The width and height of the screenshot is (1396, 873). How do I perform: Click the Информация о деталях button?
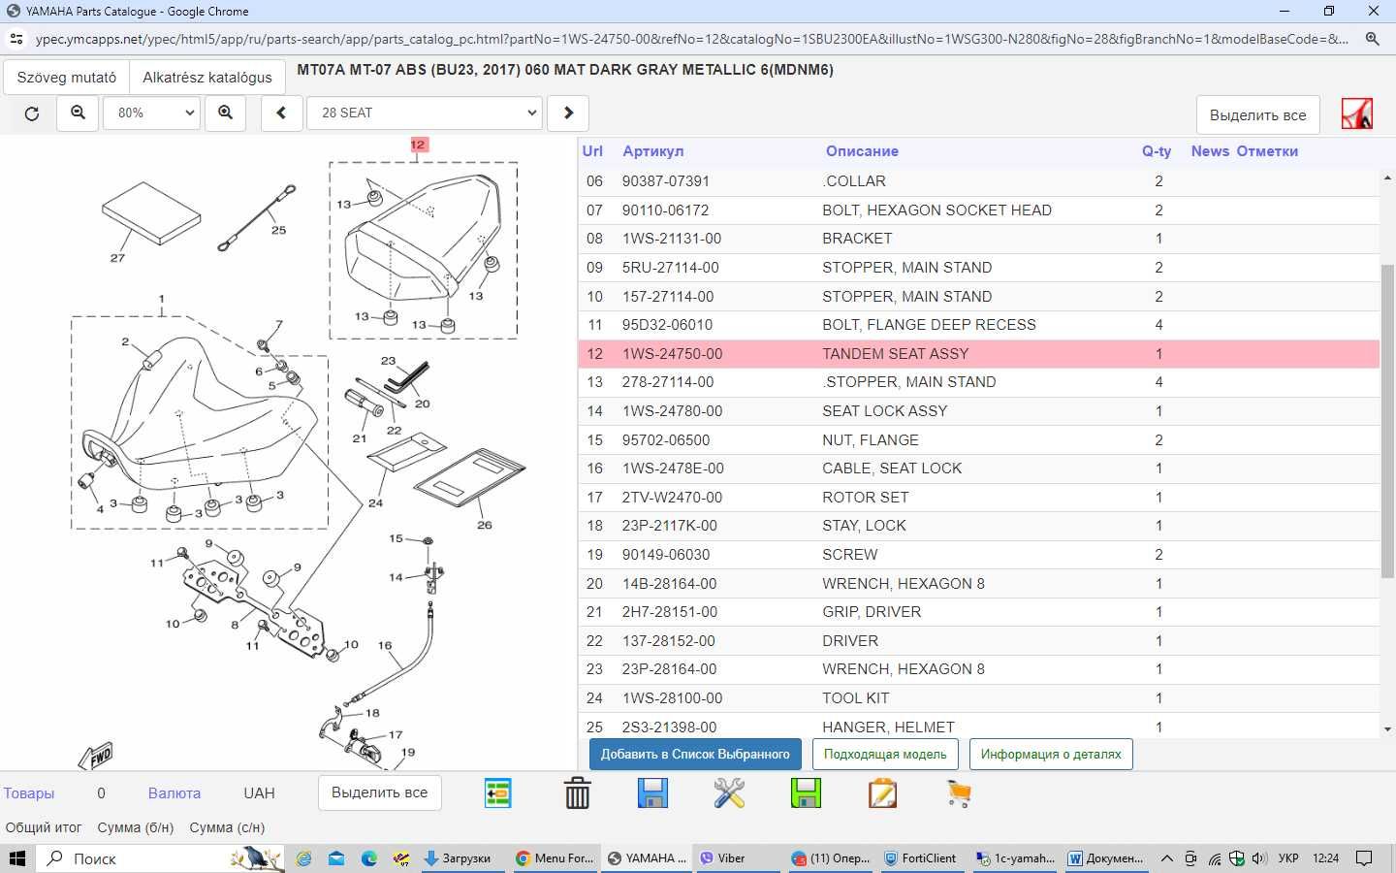point(1051,754)
